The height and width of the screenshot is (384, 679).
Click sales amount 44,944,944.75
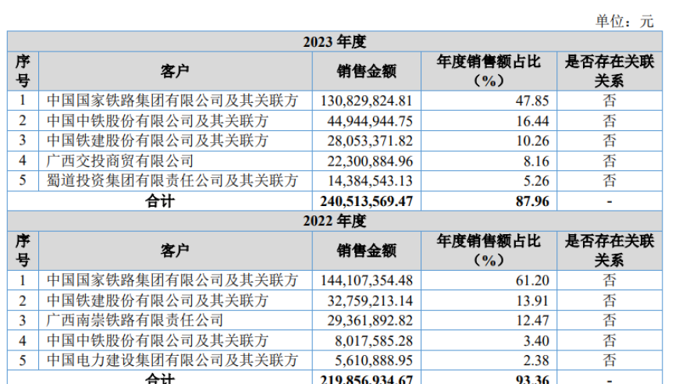(x=370, y=121)
